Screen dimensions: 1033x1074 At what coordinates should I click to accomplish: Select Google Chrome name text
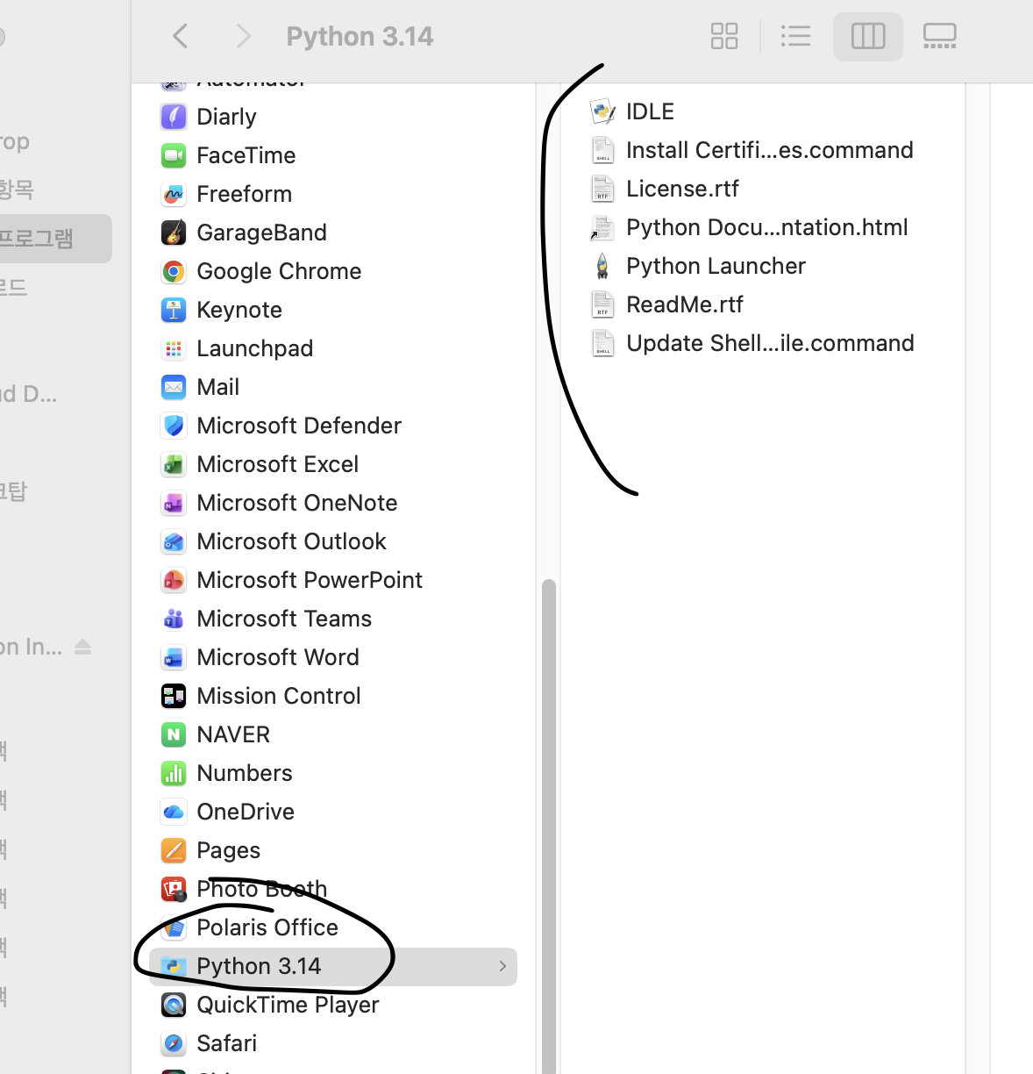[x=279, y=271]
